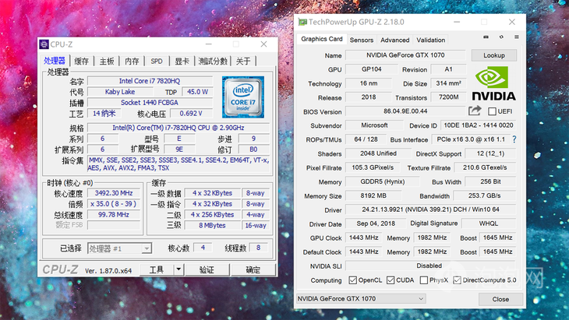This screenshot has width=569, height=320.
Task: Toggle the DirectCompute 5.0 checkbox
Action: coord(458,280)
